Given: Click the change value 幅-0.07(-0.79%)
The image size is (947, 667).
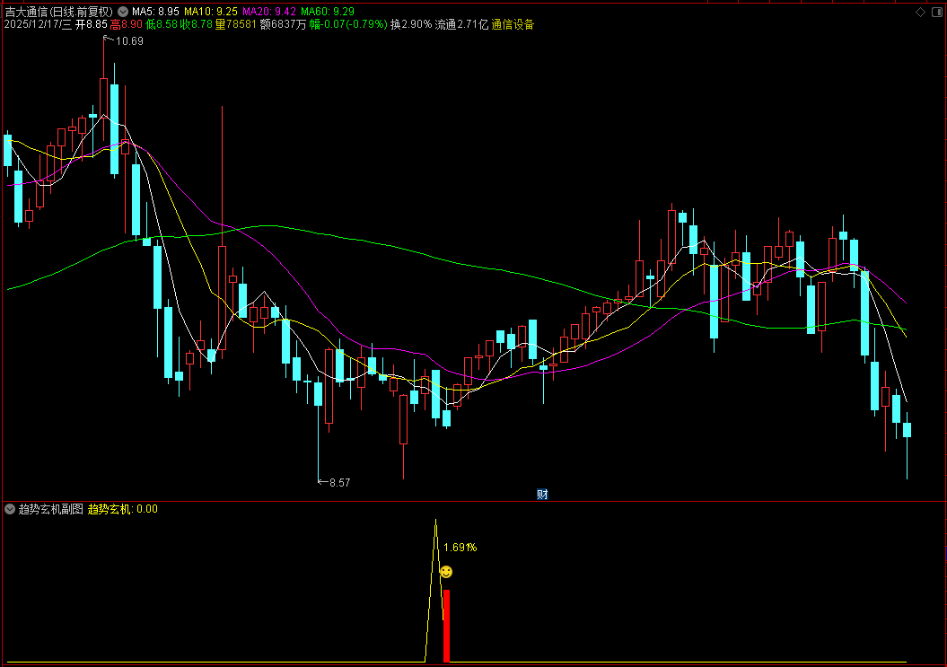Looking at the screenshot, I should 348,25.
